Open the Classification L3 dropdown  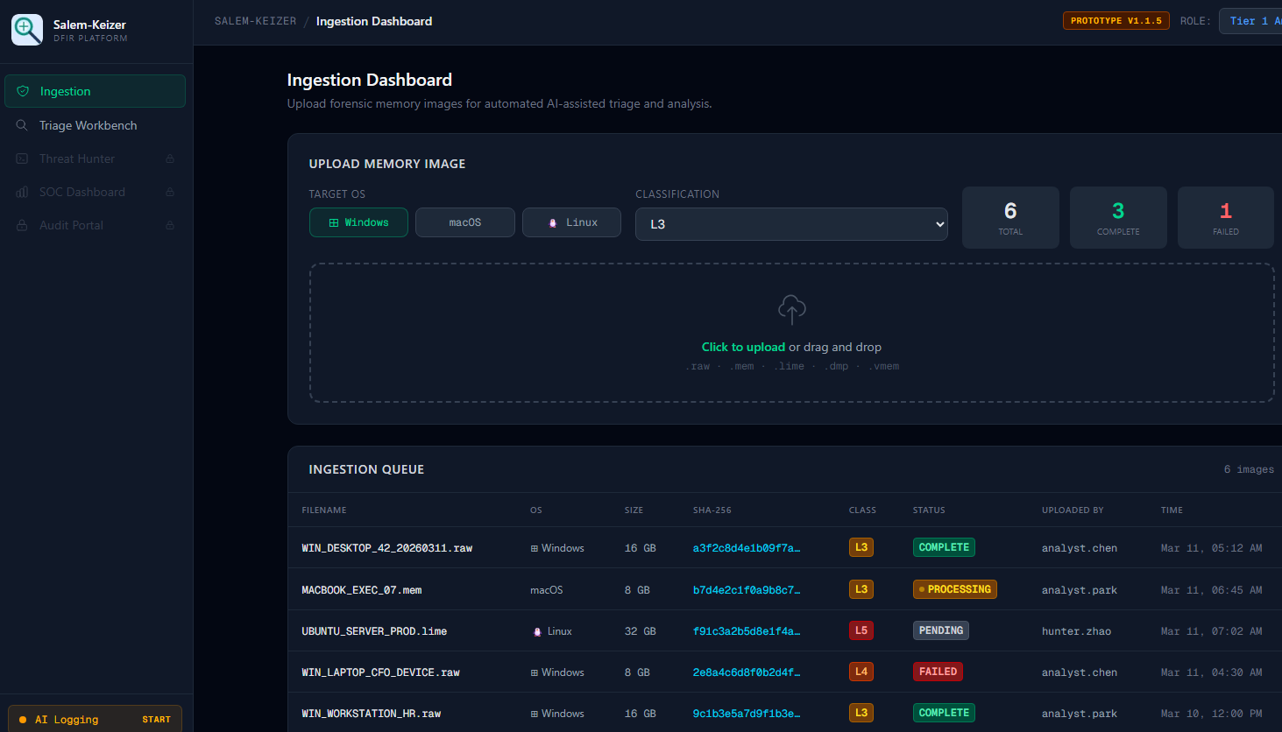point(790,224)
